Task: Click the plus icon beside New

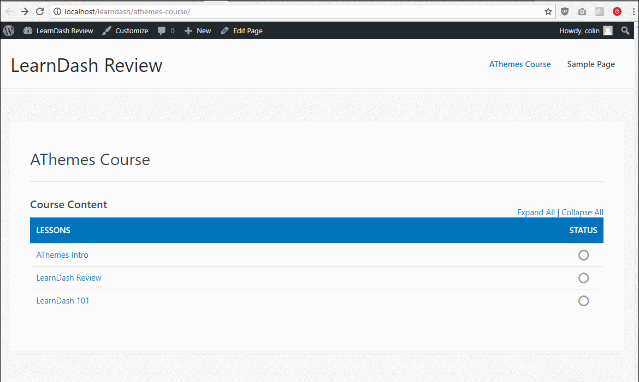Action: pyautogui.click(x=188, y=31)
